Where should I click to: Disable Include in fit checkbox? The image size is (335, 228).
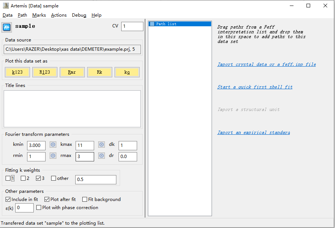click(x=8, y=199)
